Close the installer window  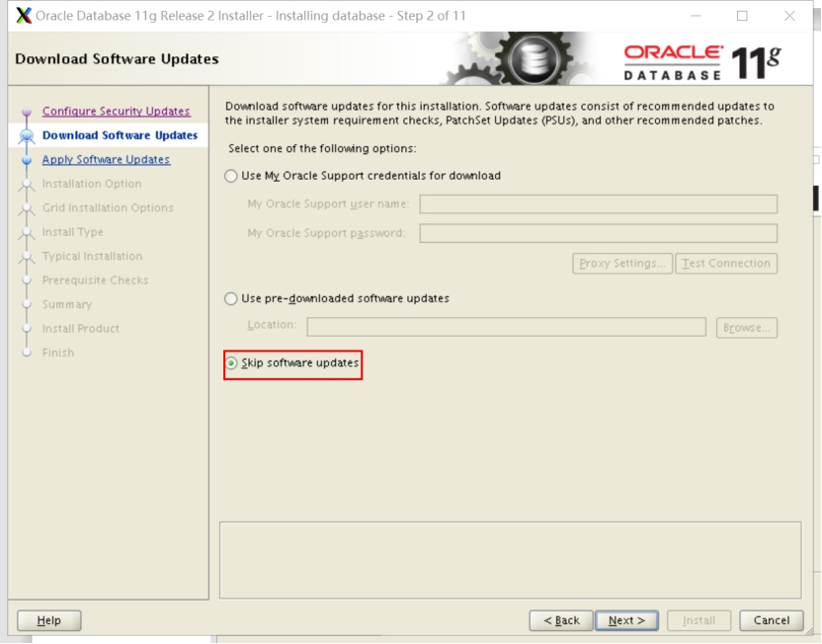(x=789, y=16)
